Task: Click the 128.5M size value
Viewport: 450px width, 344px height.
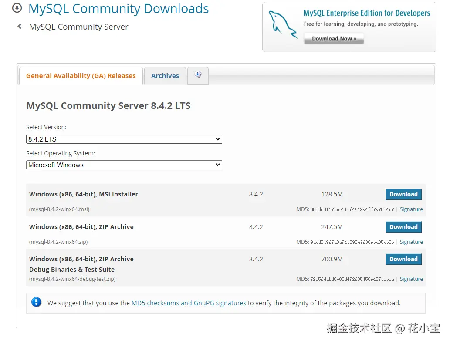Action: click(332, 194)
